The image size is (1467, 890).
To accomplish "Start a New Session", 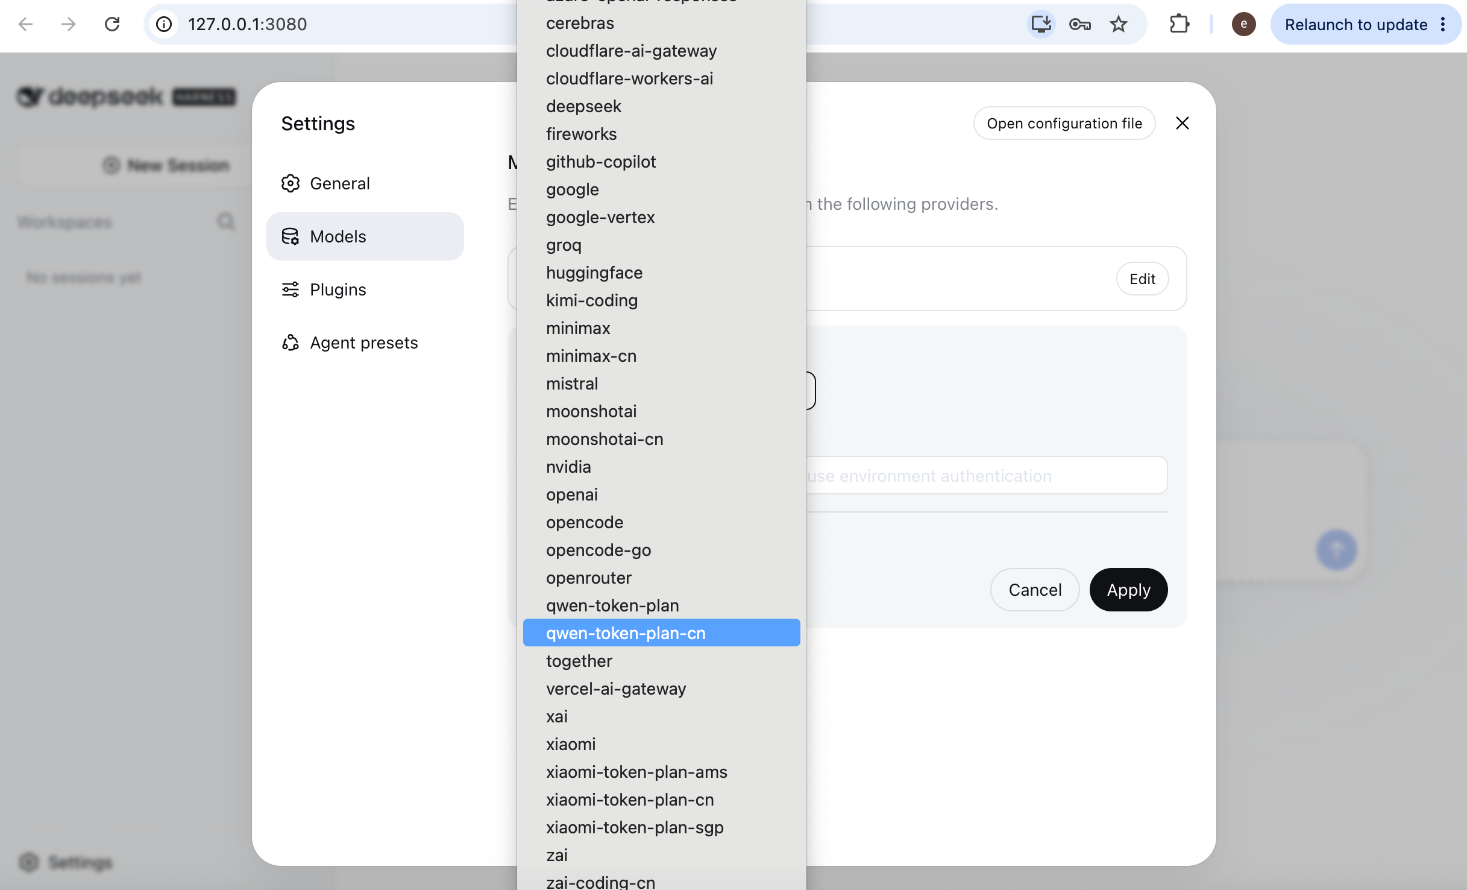I will pos(166,165).
